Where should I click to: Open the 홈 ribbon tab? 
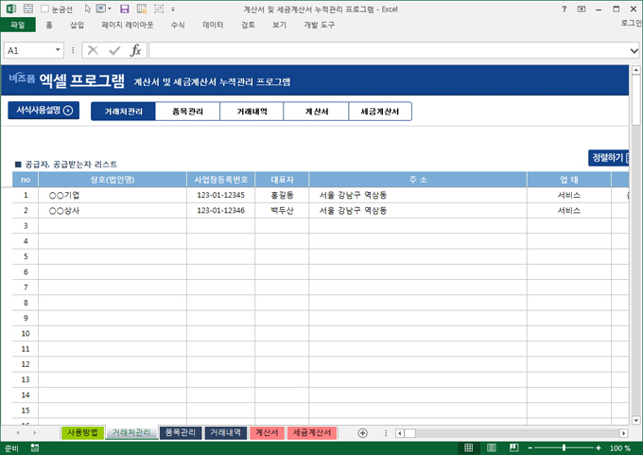pyautogui.click(x=49, y=25)
